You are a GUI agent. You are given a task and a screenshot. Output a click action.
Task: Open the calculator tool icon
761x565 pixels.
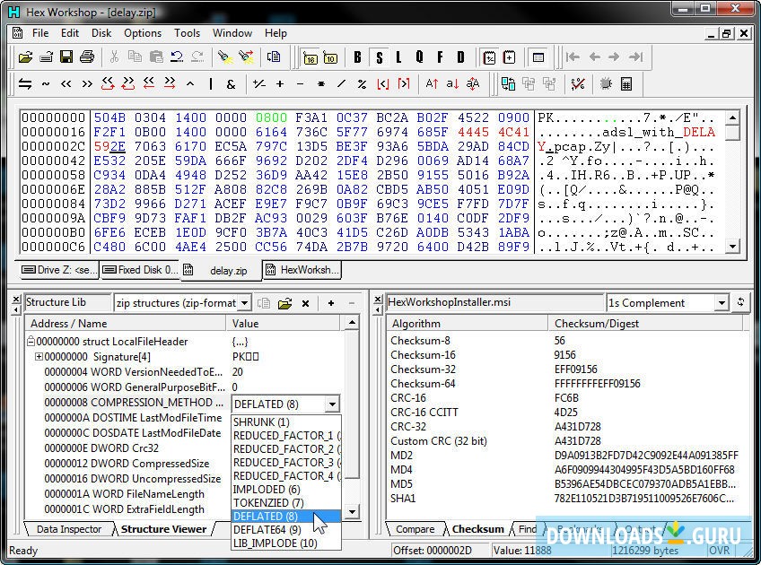[626, 83]
